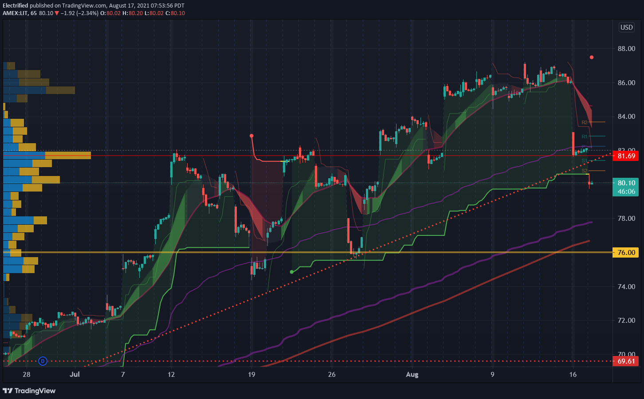Image resolution: width=644 pixels, height=399 pixels.
Task: Click the 7 date label on time axis
Action: coord(123,375)
